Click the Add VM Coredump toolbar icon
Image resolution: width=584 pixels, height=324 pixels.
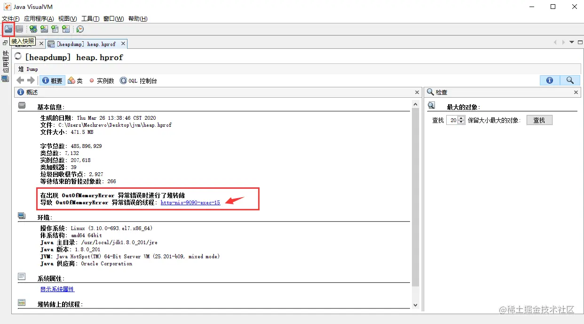55,29
